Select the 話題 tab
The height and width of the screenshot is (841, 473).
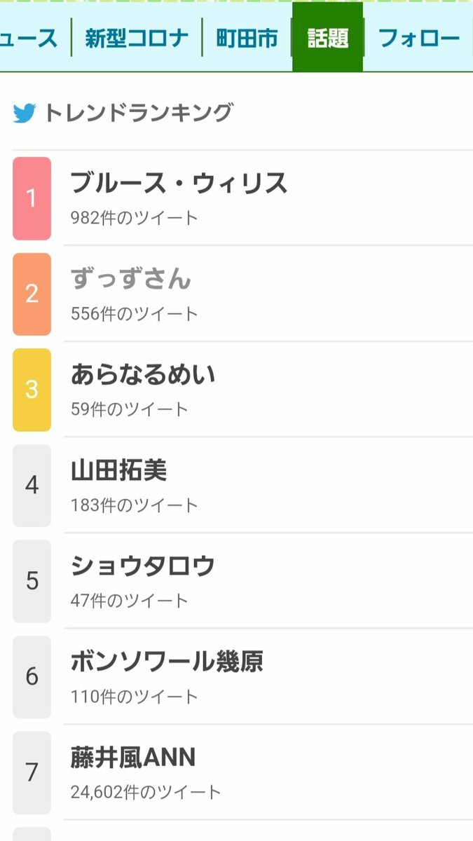tap(327, 38)
